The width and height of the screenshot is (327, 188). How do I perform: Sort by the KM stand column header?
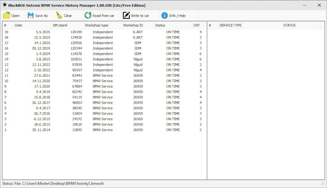click(67, 25)
